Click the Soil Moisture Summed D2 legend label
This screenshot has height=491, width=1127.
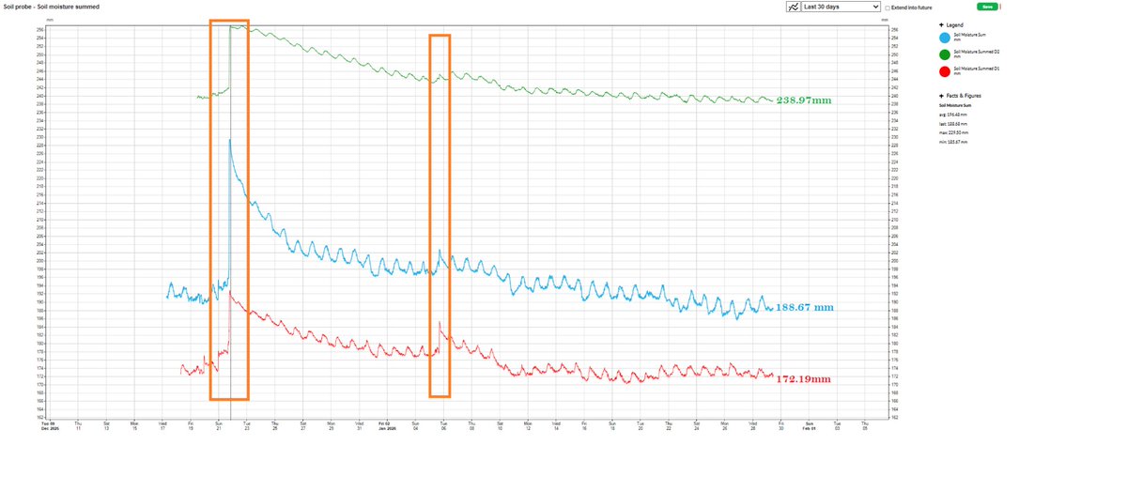click(x=977, y=52)
